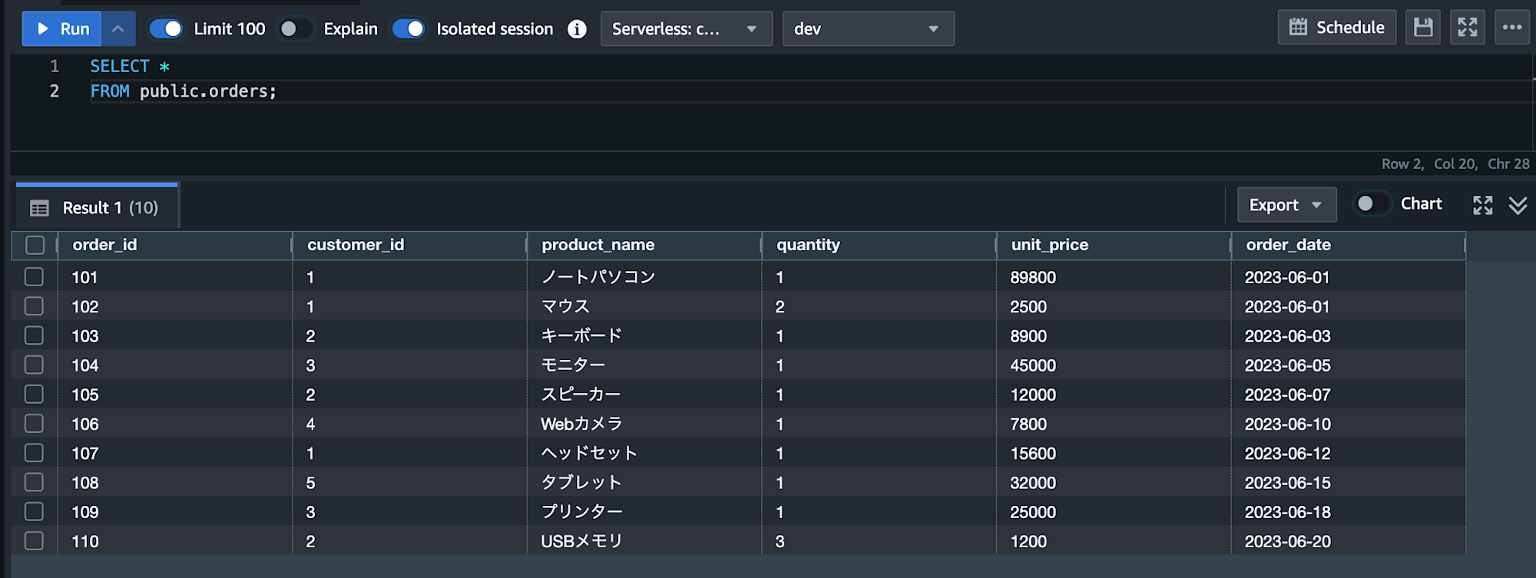Select the checkbox for order 101
The image size is (1536, 578).
pos(35,277)
